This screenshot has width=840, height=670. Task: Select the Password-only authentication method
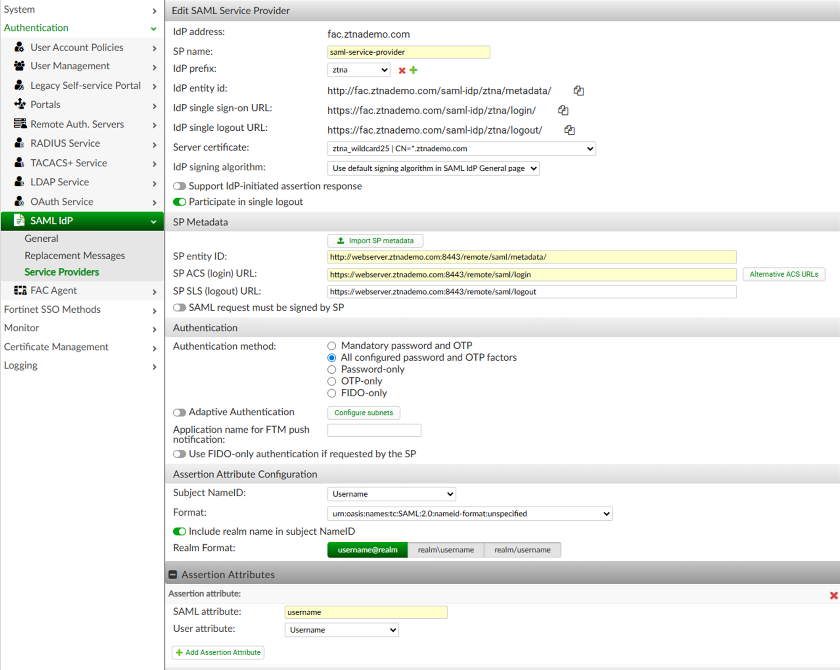332,369
